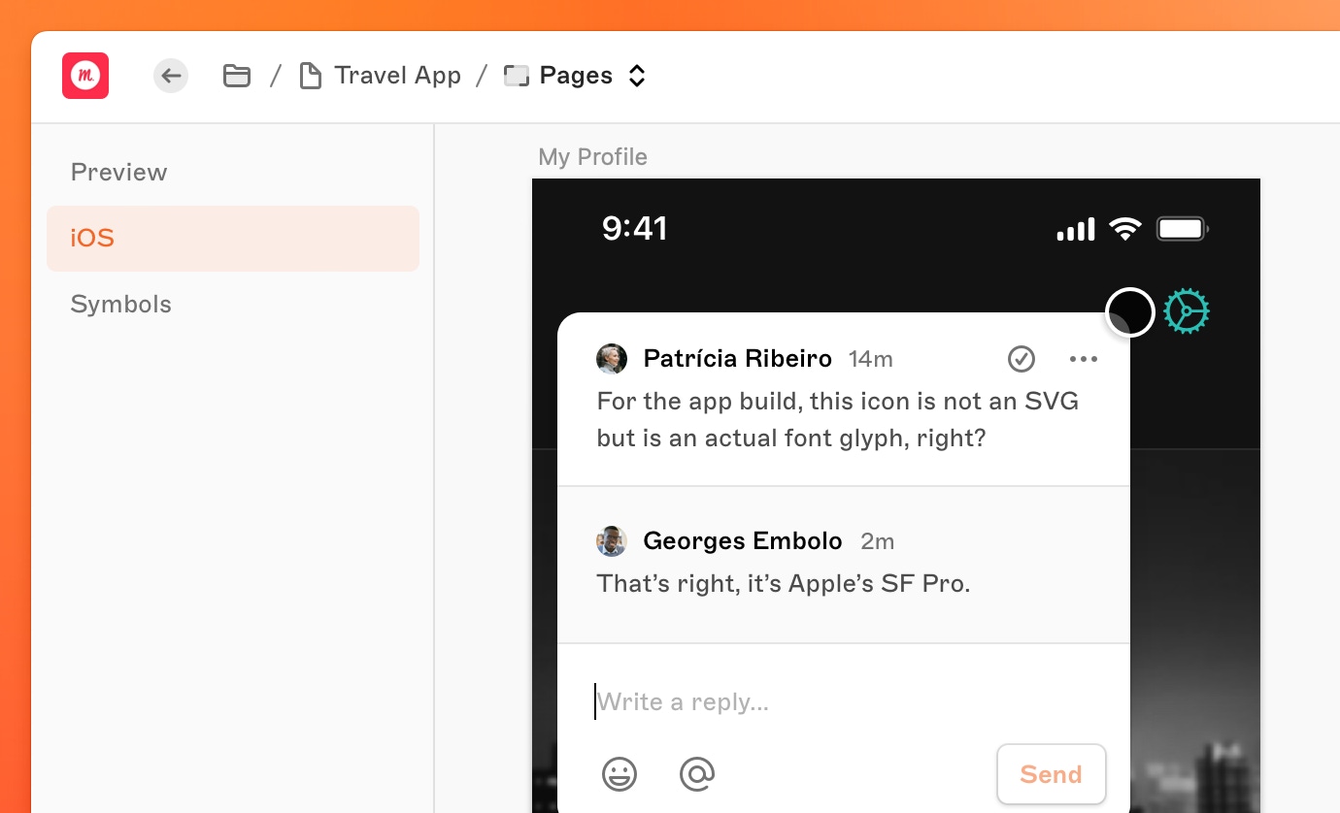
Task: Select the Preview sidebar item
Action: [x=118, y=172]
